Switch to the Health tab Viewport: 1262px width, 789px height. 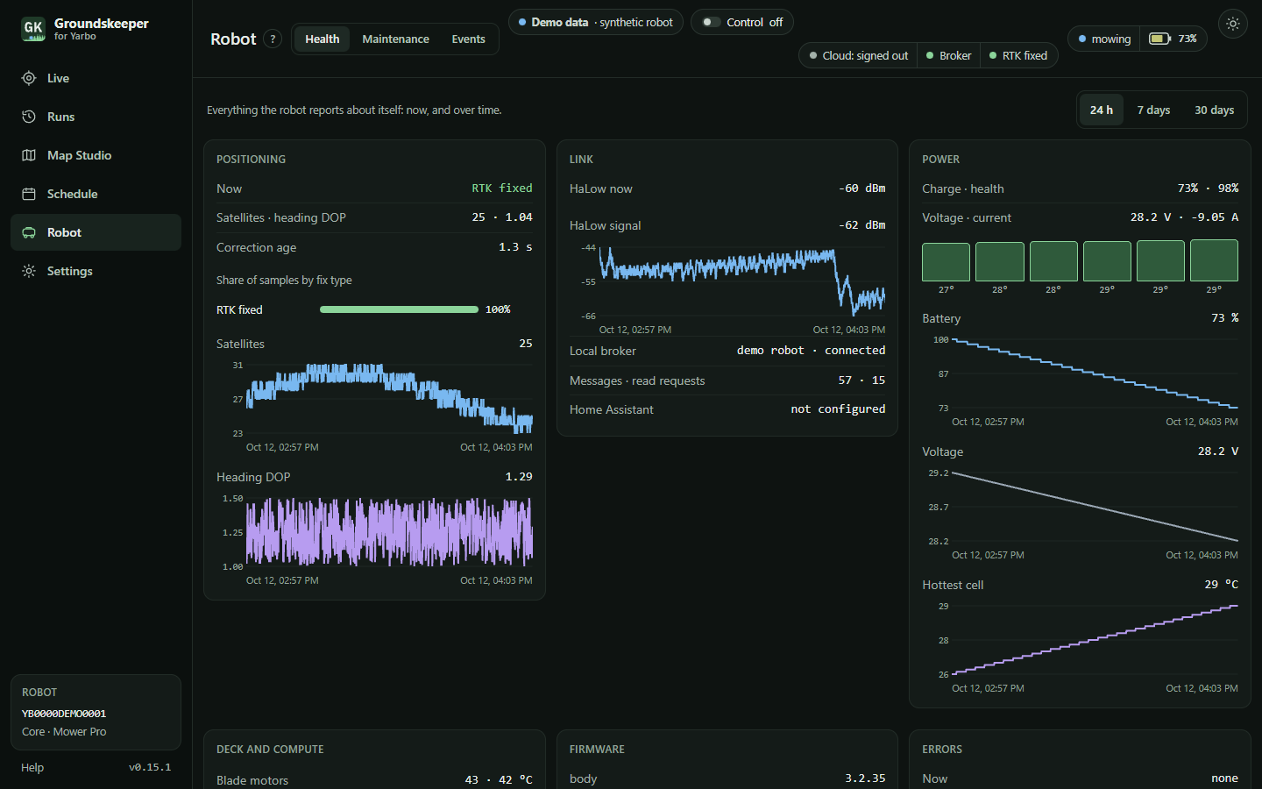click(323, 39)
